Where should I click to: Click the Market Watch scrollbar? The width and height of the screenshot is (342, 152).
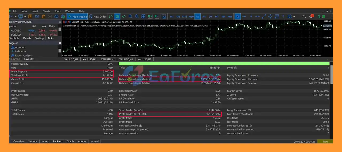[60, 29]
